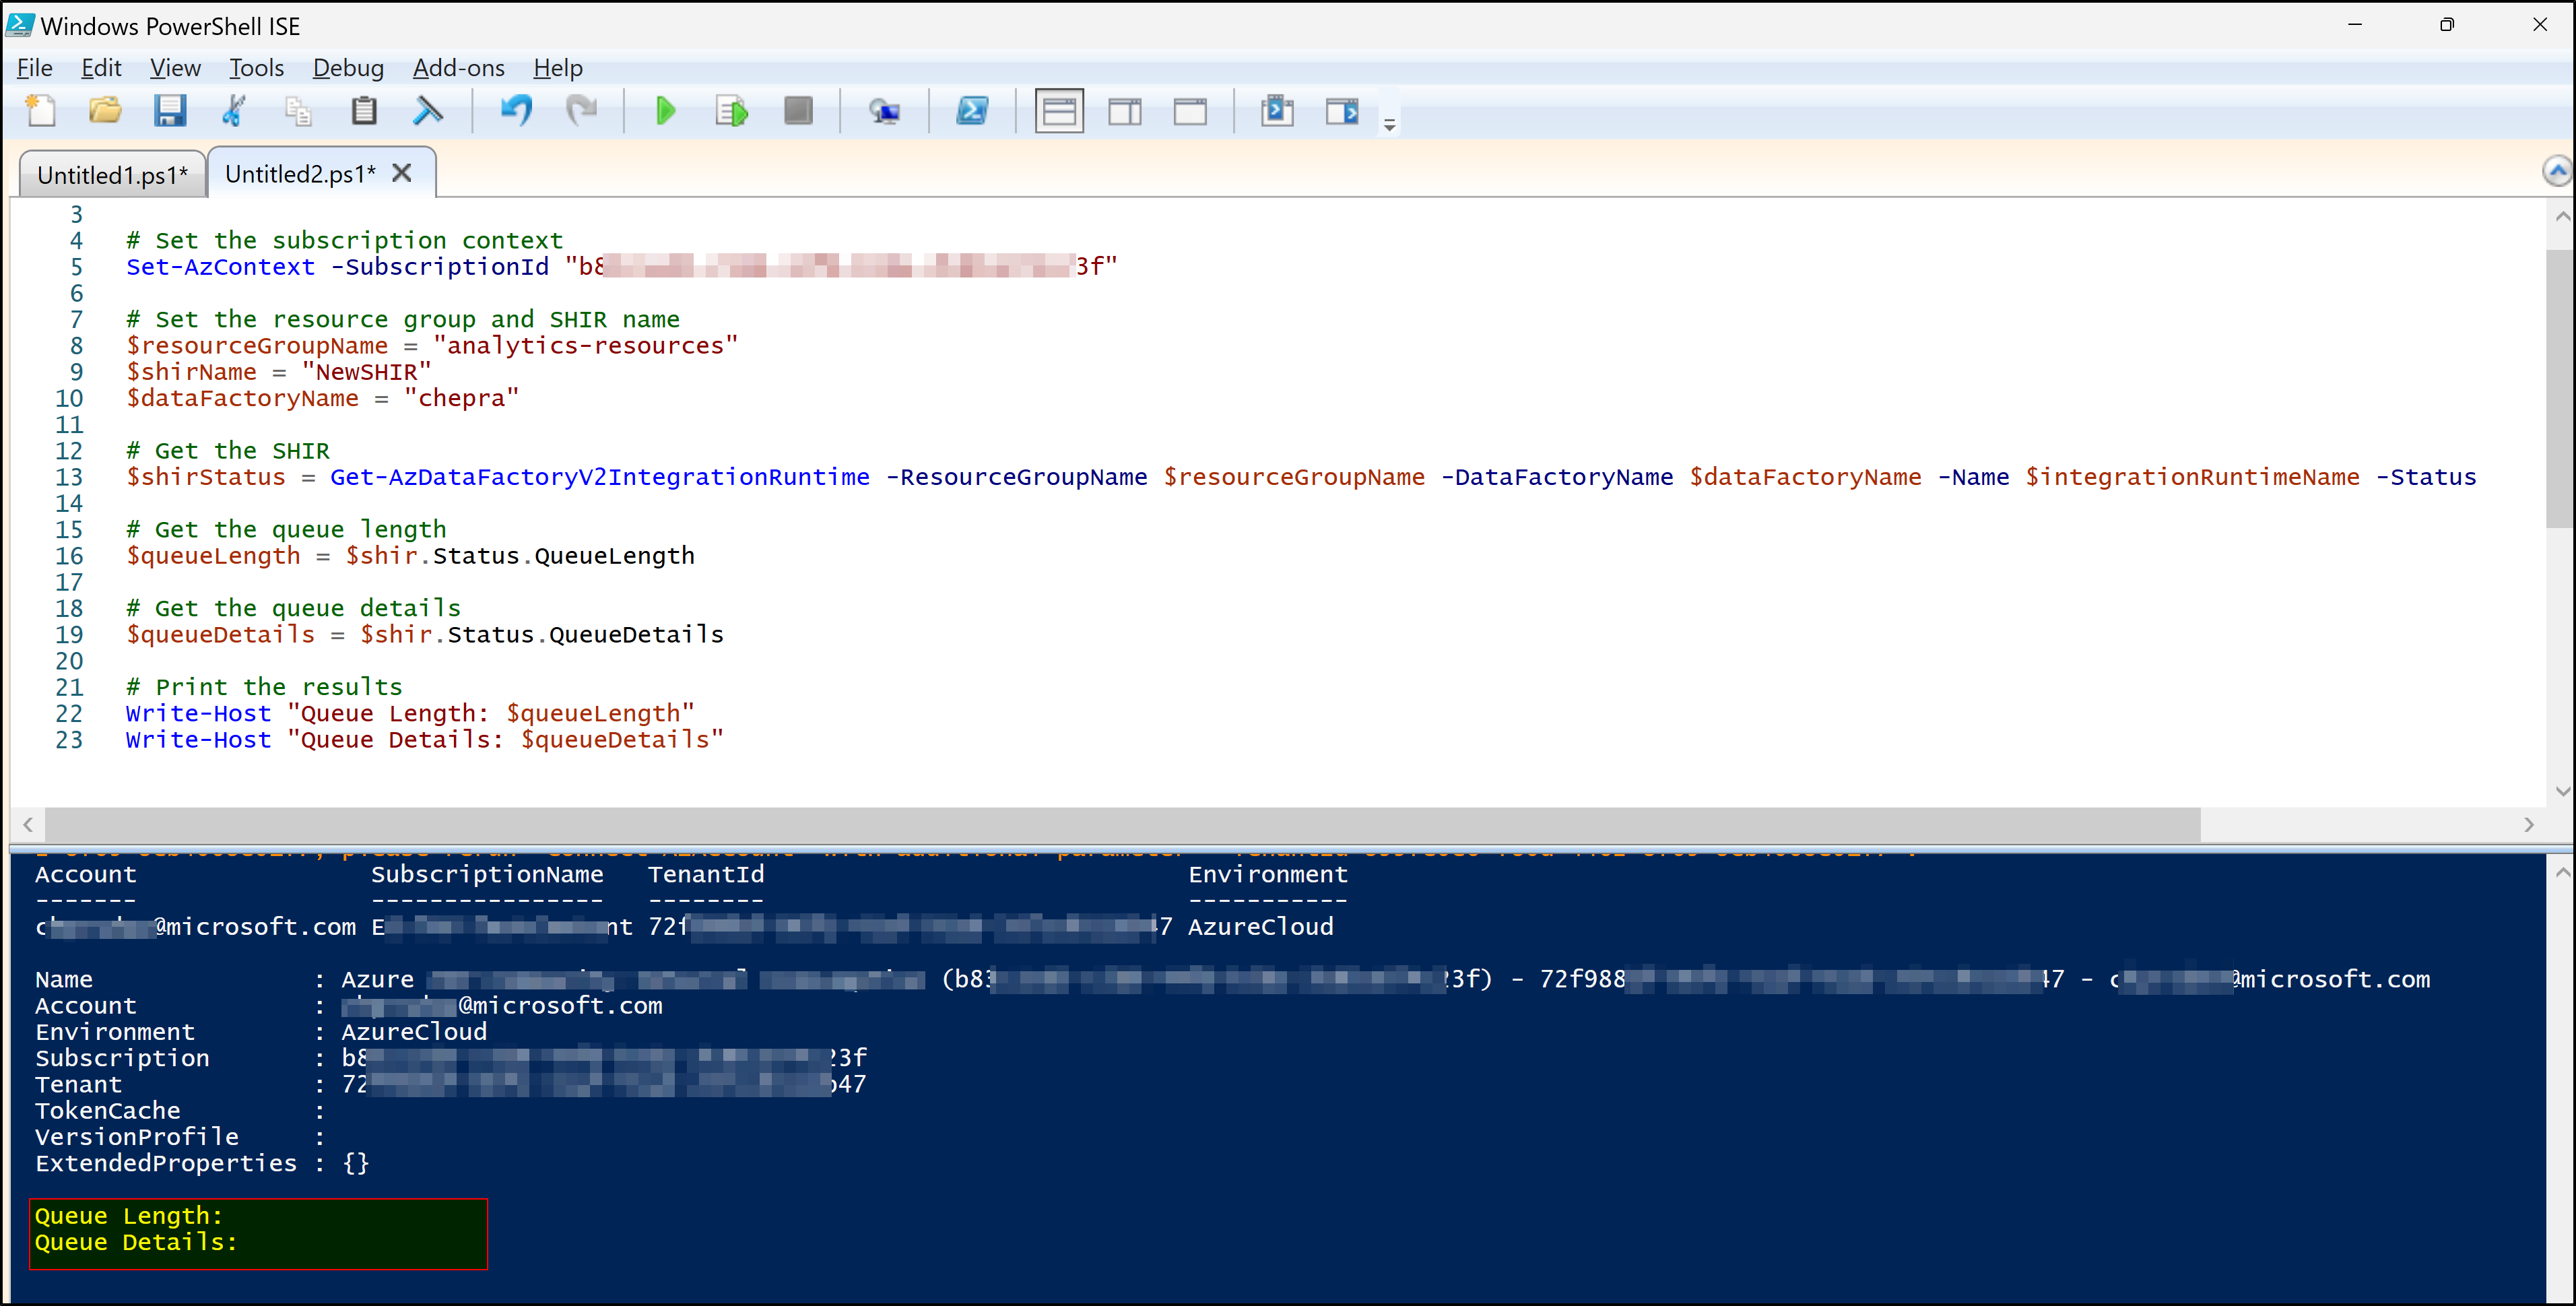Click "Queue Details:" console output

[136, 1242]
